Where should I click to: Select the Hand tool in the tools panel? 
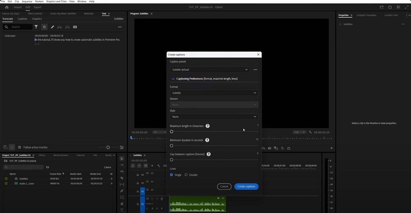tap(122, 204)
